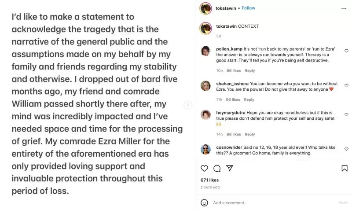
Task: Share post with the paper plane icon
Action: (x=229, y=169)
